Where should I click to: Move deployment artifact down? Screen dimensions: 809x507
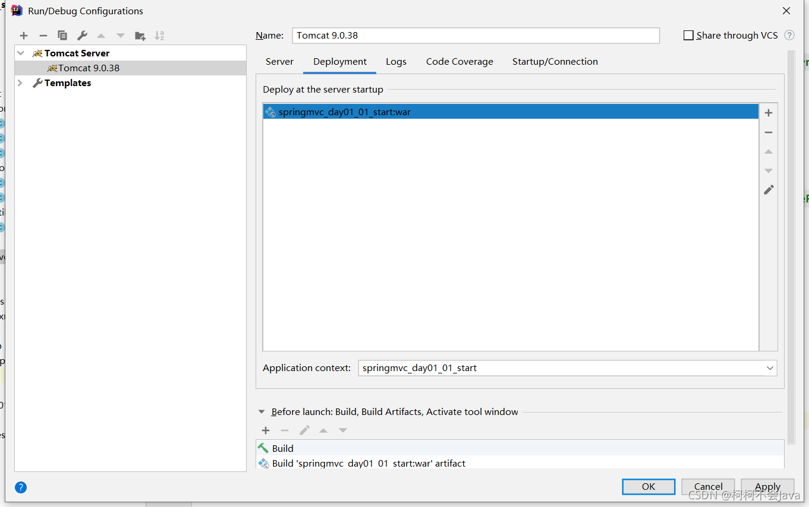(x=769, y=171)
